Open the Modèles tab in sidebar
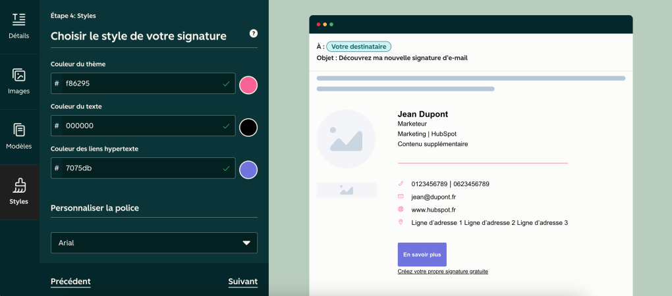This screenshot has height=296, width=672. [19, 137]
